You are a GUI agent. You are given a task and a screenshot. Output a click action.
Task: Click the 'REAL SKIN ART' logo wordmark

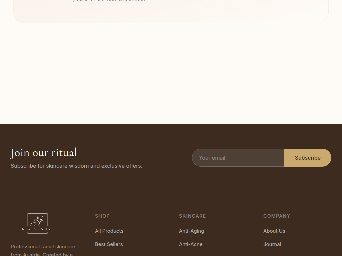[x=37, y=229]
